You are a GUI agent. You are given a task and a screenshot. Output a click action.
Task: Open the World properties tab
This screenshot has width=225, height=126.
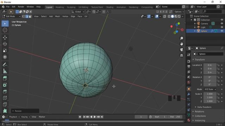(x=189, y=82)
